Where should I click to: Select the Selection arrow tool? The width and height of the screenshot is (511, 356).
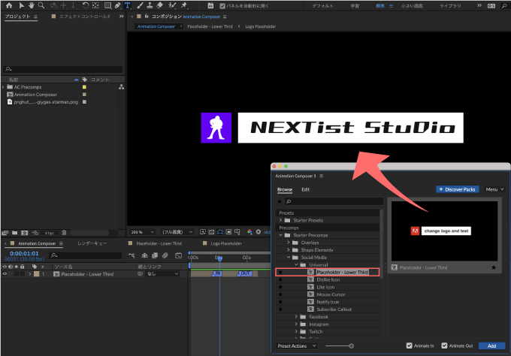(x=22, y=5)
